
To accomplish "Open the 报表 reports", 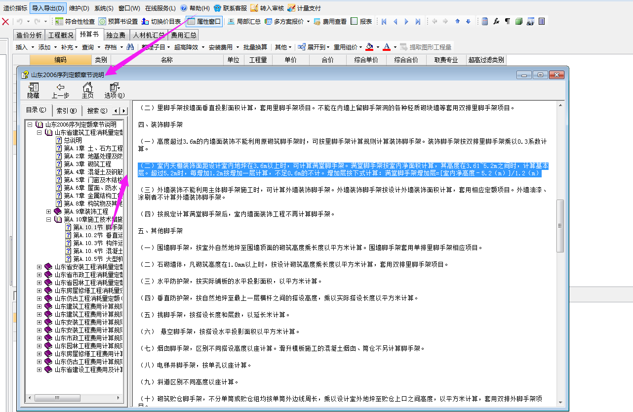I will click(361, 21).
